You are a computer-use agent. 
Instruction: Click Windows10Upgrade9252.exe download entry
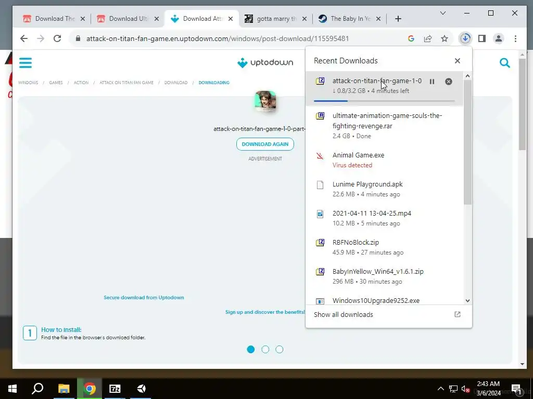(x=384, y=300)
